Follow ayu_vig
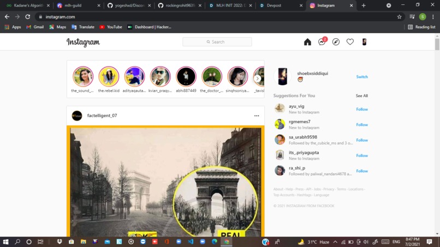 pos(362,109)
